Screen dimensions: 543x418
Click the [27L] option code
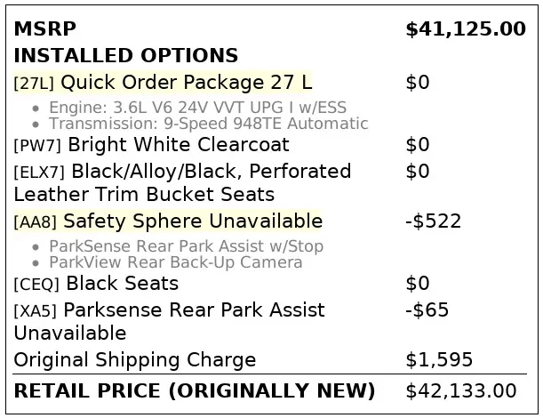pos(34,84)
